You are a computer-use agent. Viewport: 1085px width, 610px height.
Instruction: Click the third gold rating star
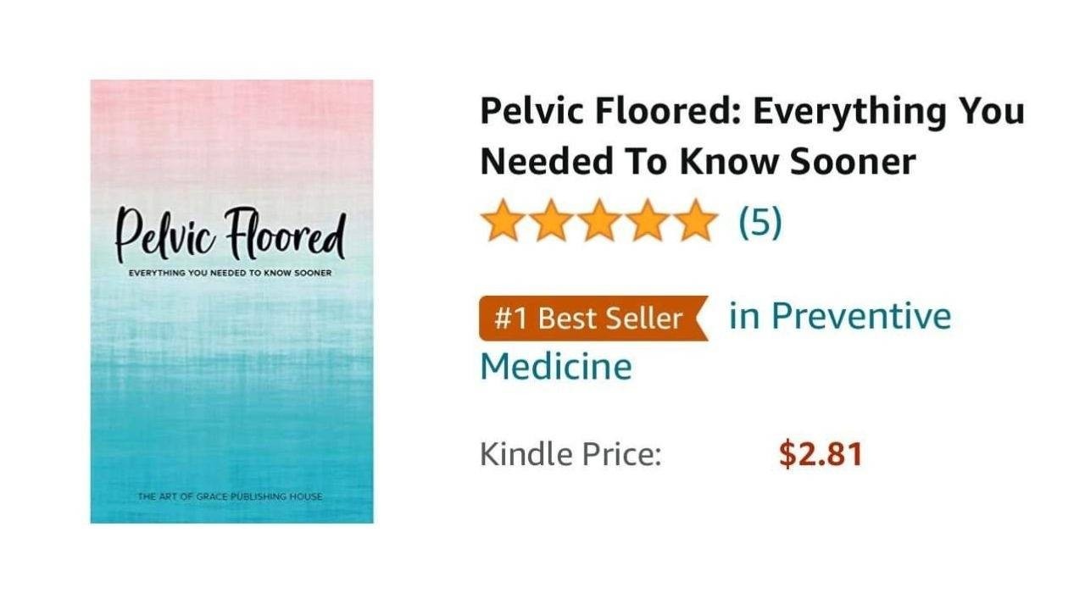pos(599,222)
